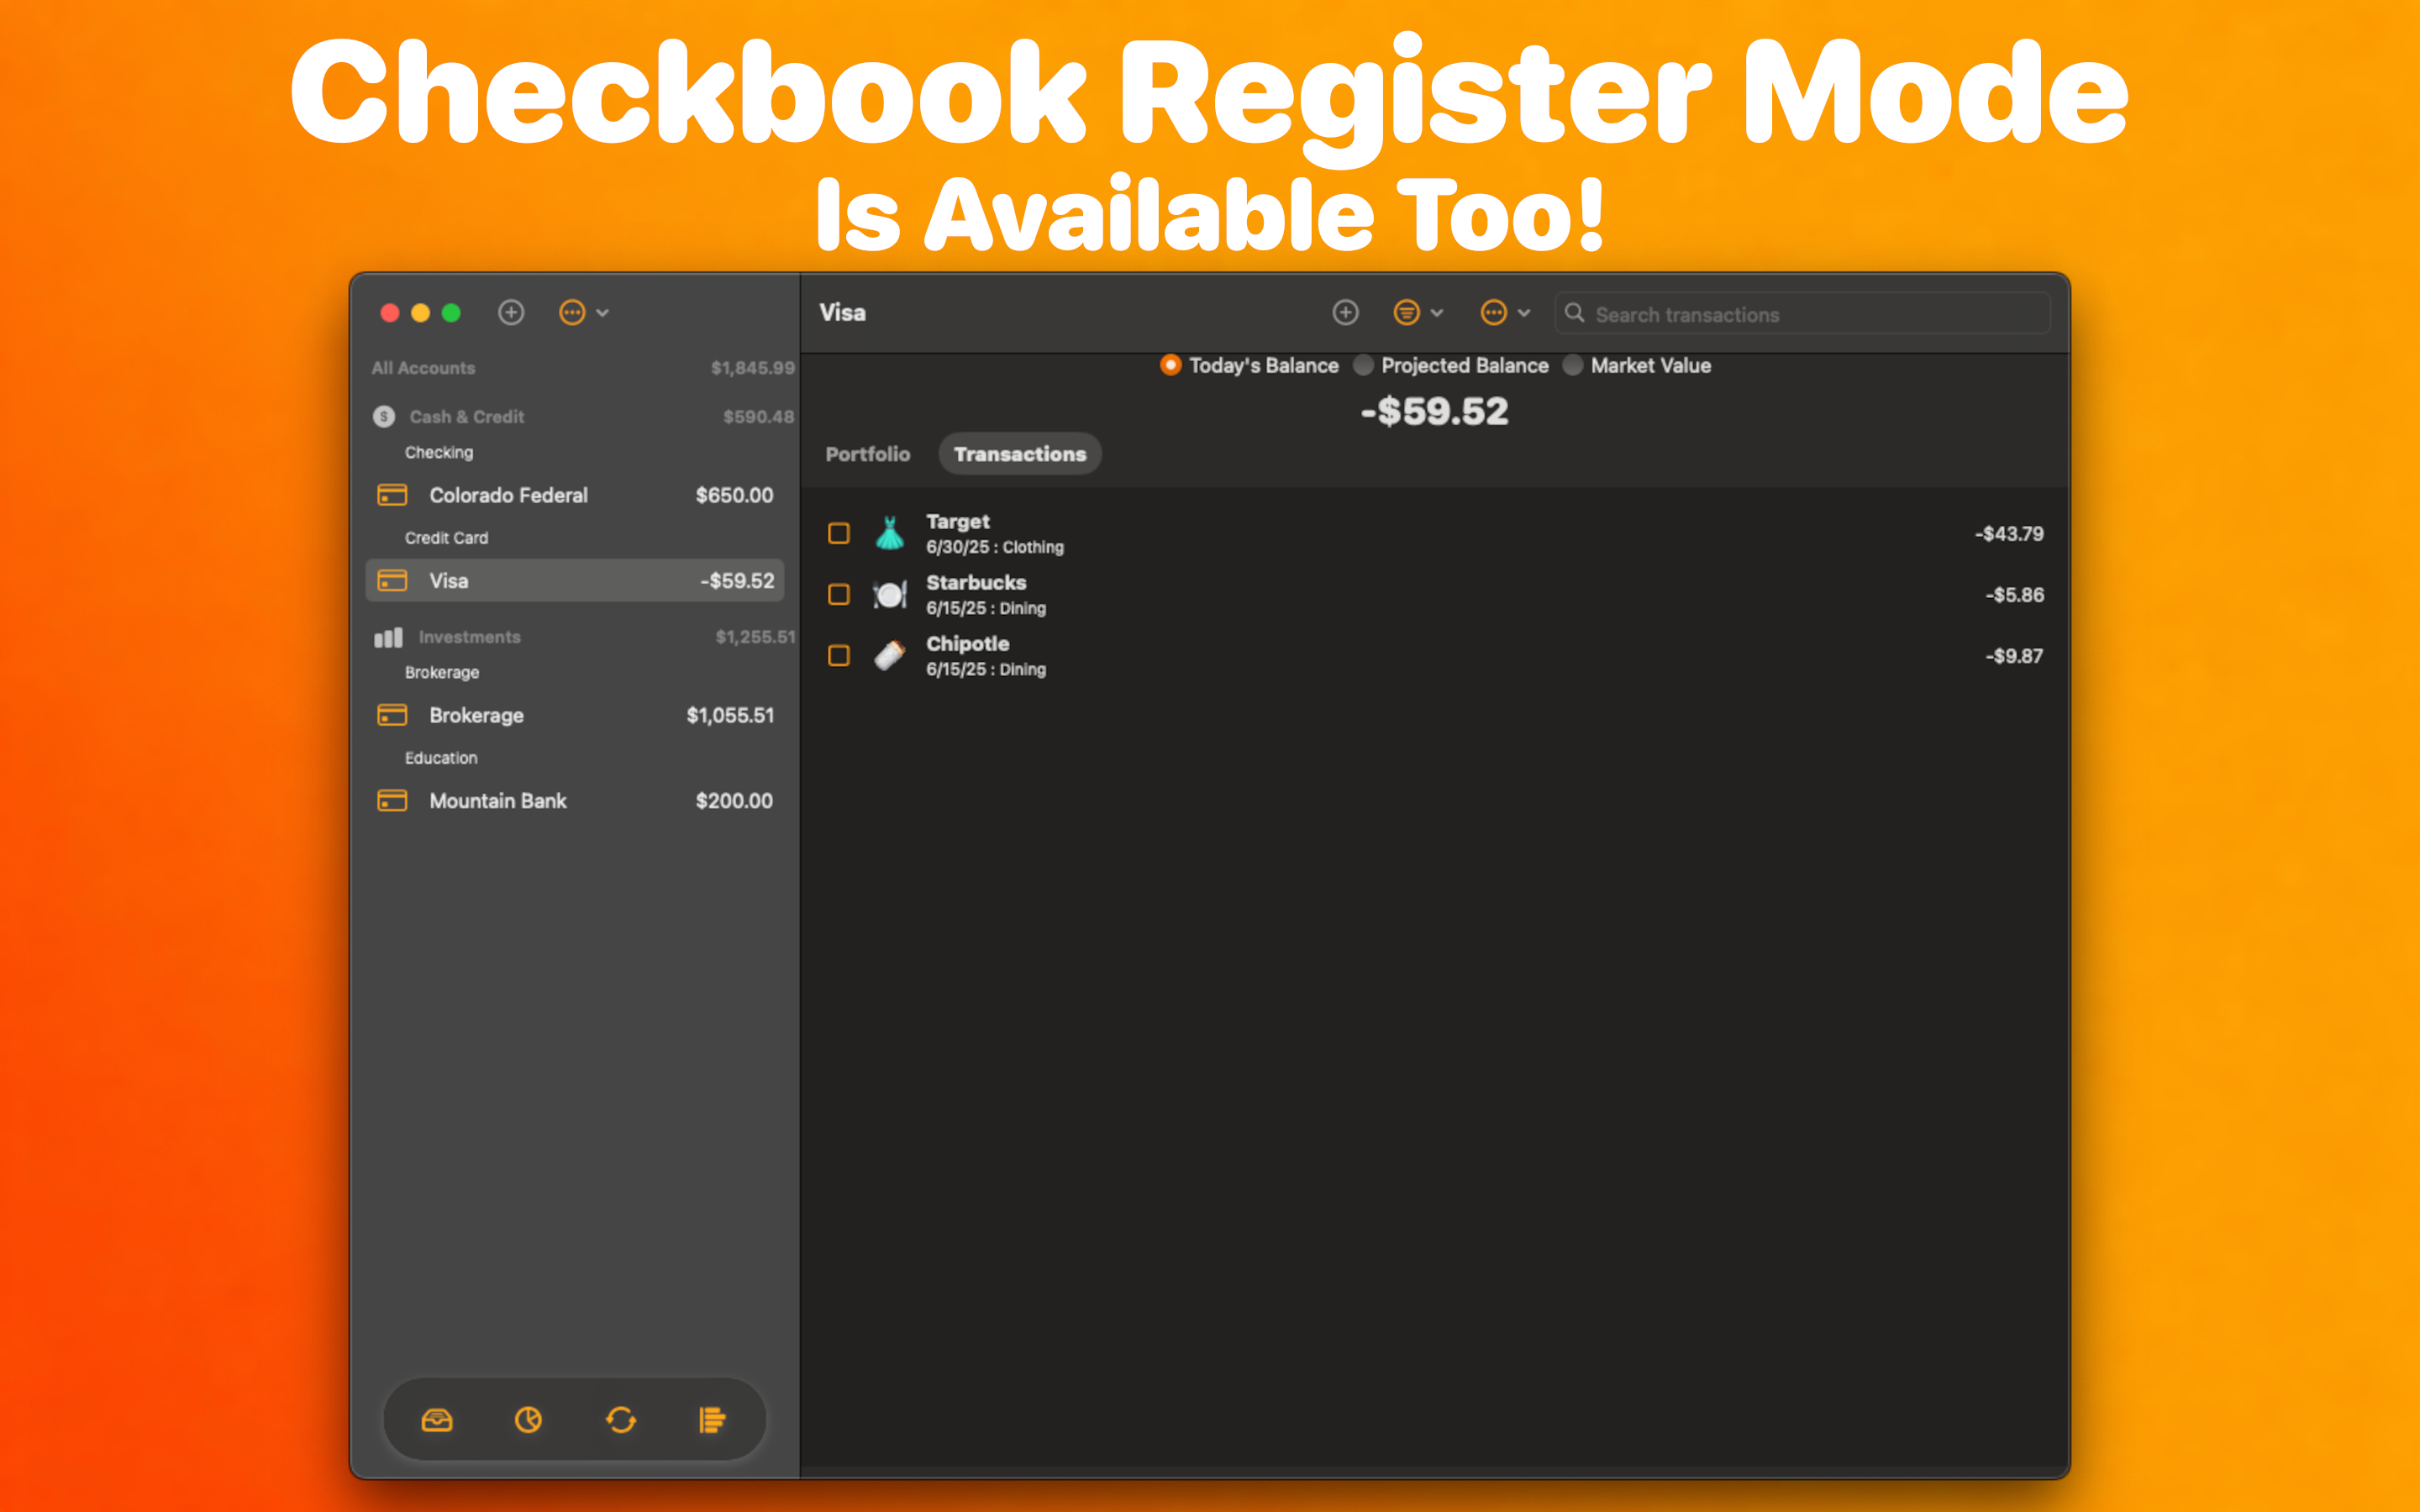Click the Credit Card subgroup label
2420x1512 pixels.
446,538
